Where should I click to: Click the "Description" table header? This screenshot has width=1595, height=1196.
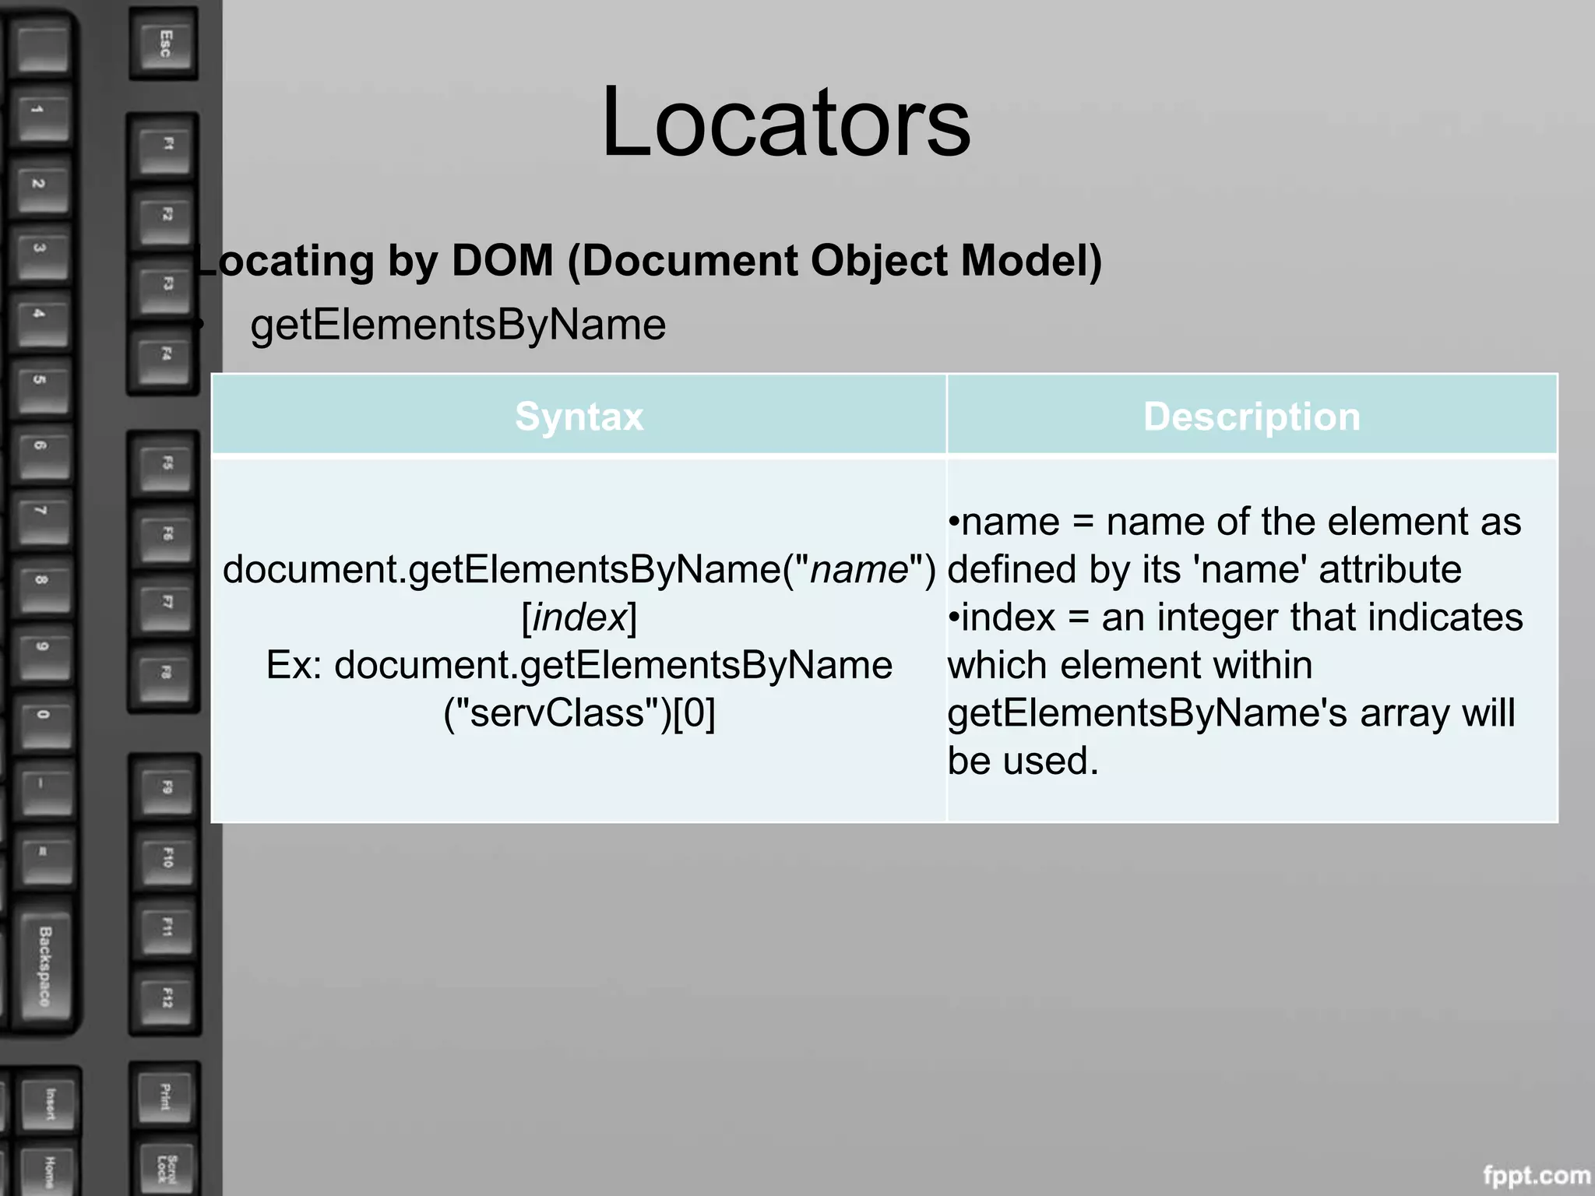tap(1252, 417)
